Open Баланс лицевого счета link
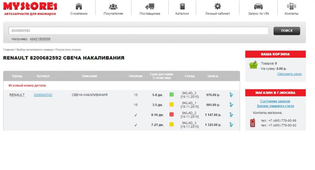 (275, 106)
